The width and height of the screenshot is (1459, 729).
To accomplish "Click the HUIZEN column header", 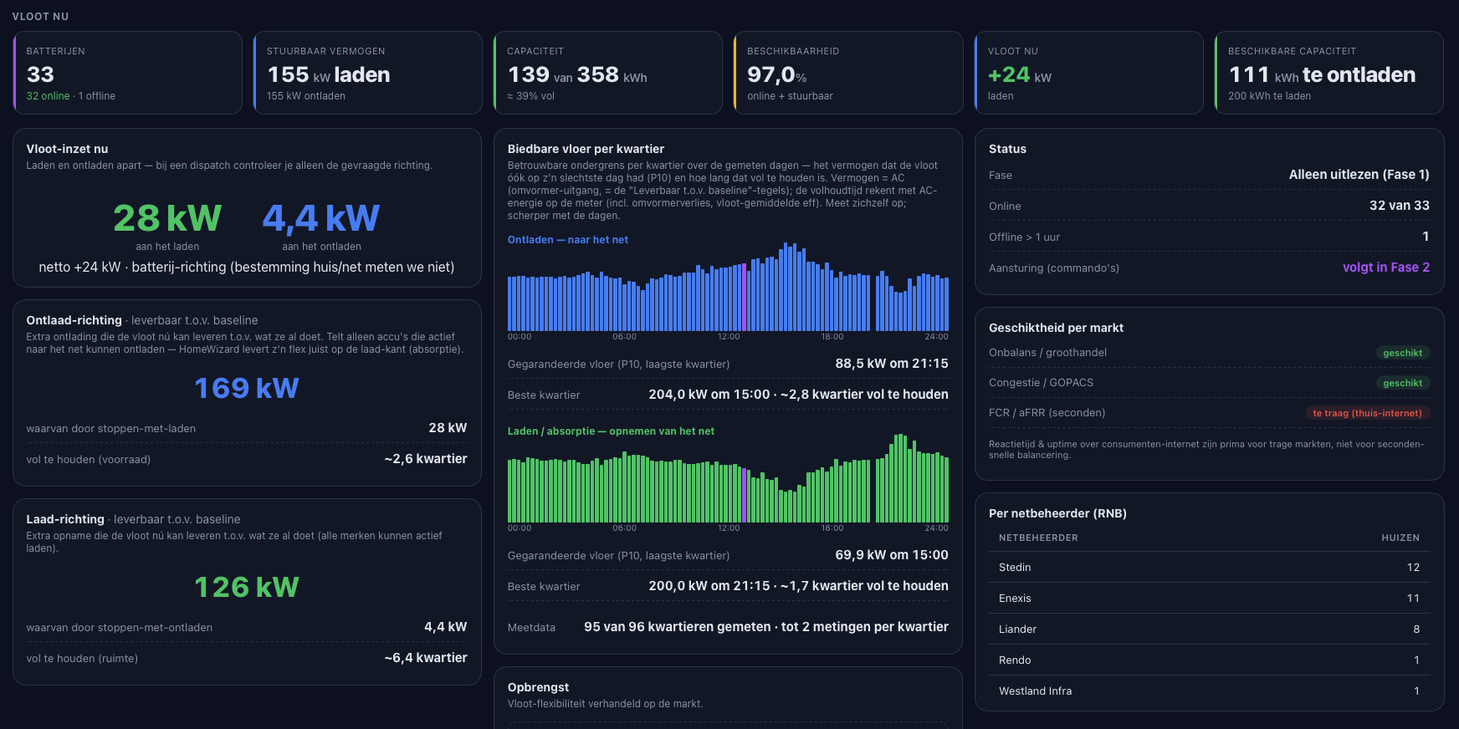I will (1400, 538).
